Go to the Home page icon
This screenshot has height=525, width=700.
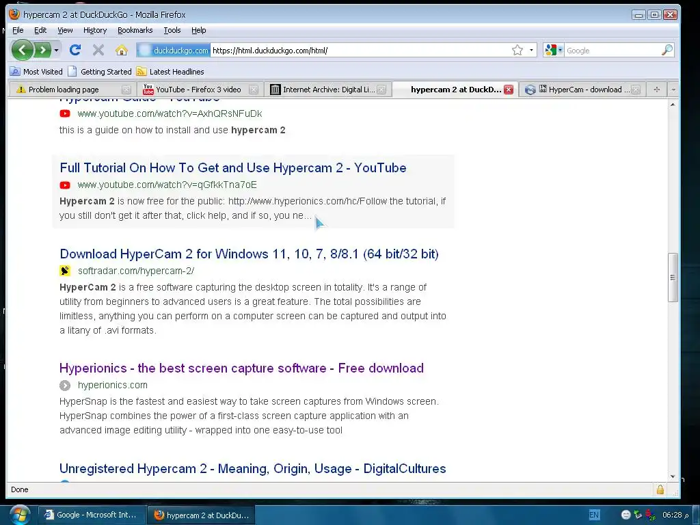pyautogui.click(x=122, y=50)
